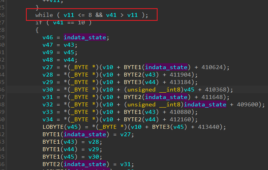Click 'BYTE1(v44) = v29;' line
Image resolution: width=268 pixels, height=170 pixels.
click(72, 149)
